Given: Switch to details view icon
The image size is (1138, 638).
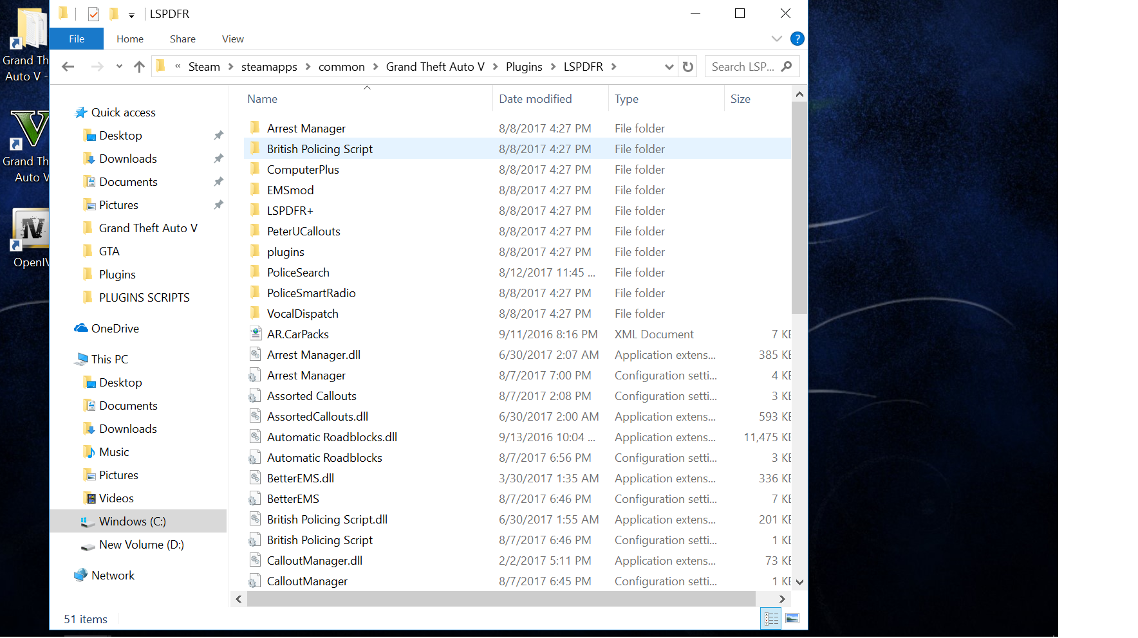Looking at the screenshot, I should 770,619.
